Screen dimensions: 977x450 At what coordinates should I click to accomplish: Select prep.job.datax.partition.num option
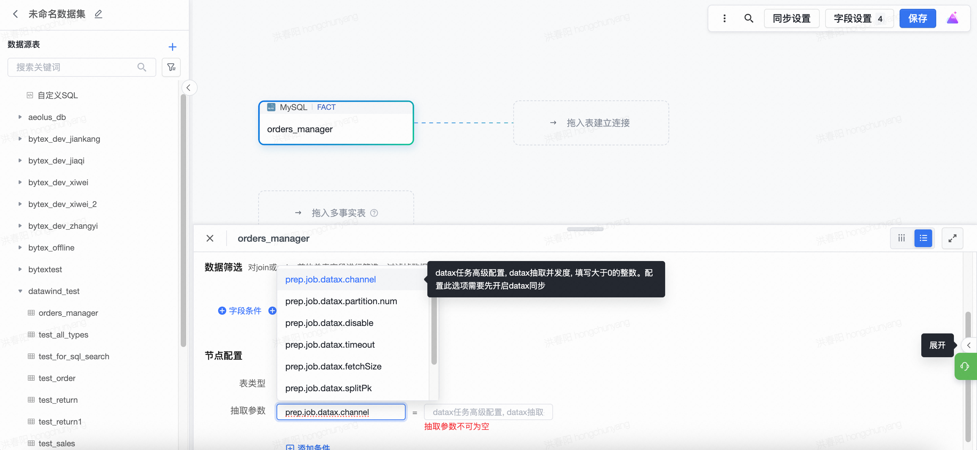pos(341,301)
